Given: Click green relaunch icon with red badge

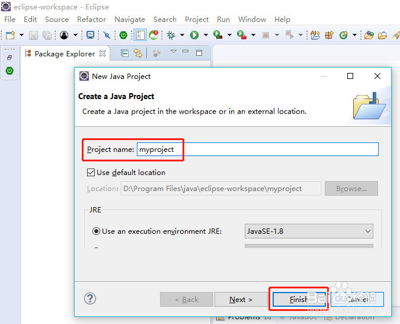Looking at the screenshot, I should [154, 35].
